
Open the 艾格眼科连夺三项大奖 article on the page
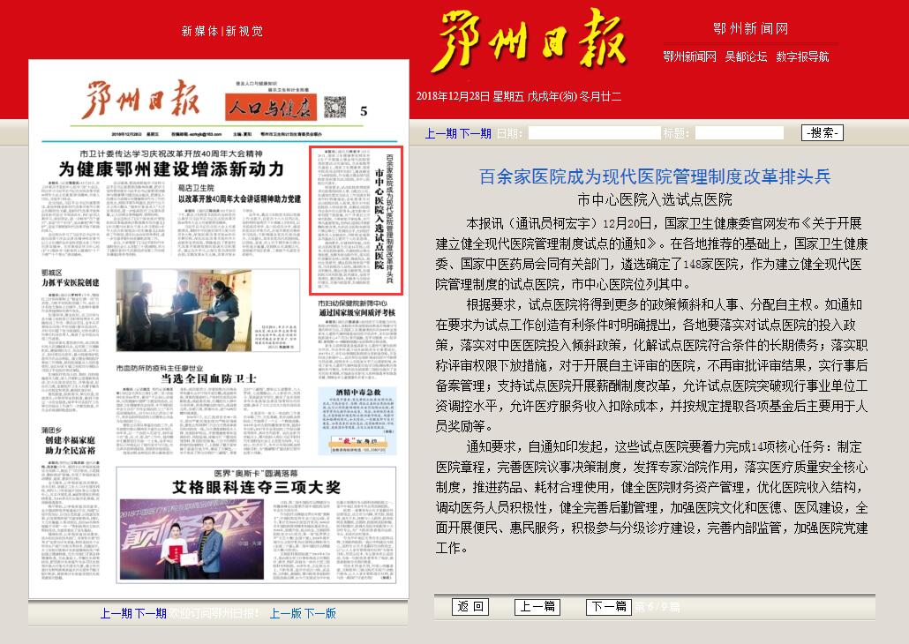point(256,487)
